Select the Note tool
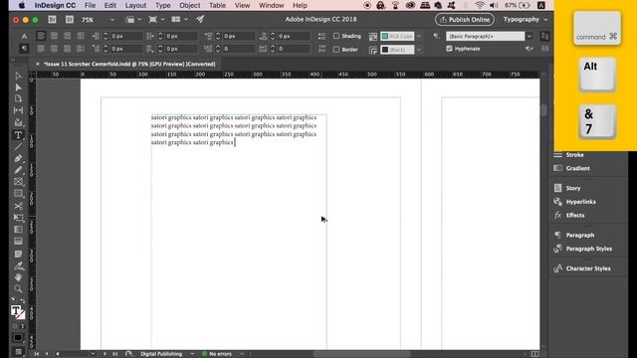 (x=18, y=255)
